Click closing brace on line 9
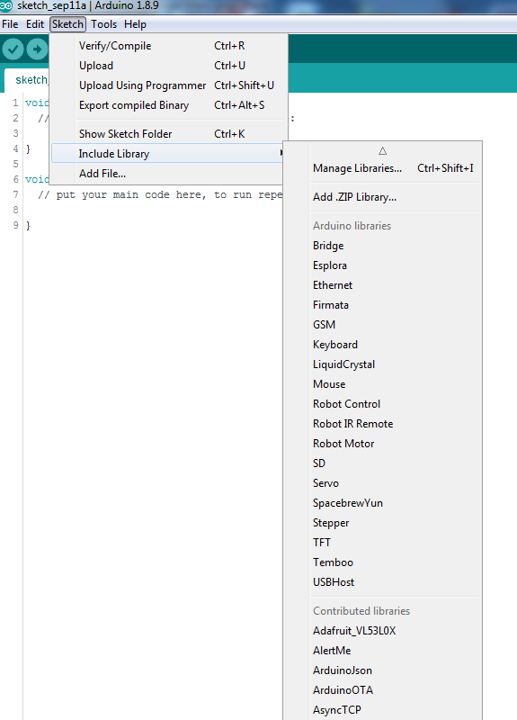This screenshot has height=720, width=517. (x=28, y=226)
